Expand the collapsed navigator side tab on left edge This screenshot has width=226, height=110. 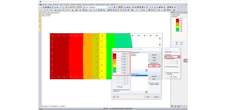coord(40,21)
